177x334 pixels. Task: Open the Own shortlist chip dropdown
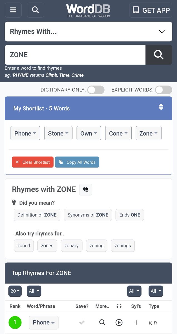coord(89,133)
